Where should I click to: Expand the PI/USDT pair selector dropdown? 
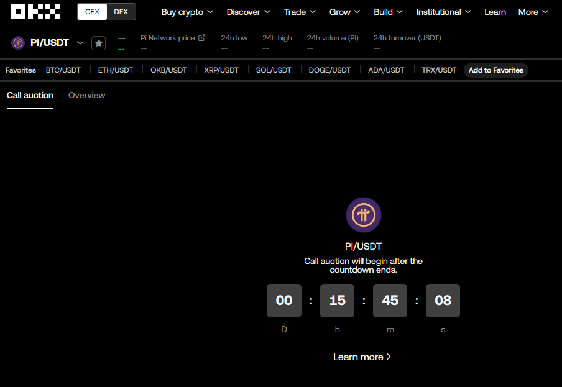(80, 43)
